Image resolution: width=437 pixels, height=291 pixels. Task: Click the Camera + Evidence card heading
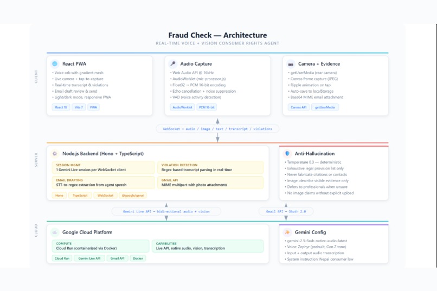point(319,64)
